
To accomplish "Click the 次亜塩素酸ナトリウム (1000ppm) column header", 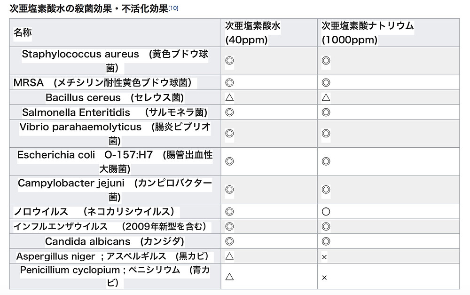I will coord(367,32).
